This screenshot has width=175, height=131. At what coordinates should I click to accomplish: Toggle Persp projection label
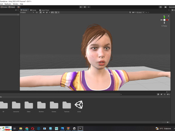click(164, 26)
